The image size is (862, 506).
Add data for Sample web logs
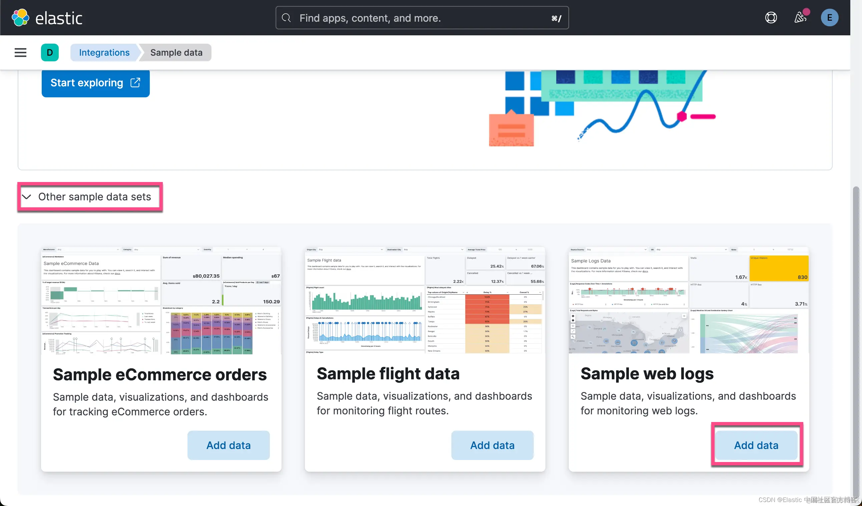pyautogui.click(x=756, y=445)
